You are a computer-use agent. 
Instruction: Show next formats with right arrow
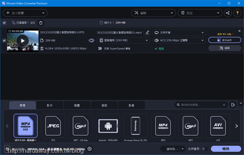point(236,126)
